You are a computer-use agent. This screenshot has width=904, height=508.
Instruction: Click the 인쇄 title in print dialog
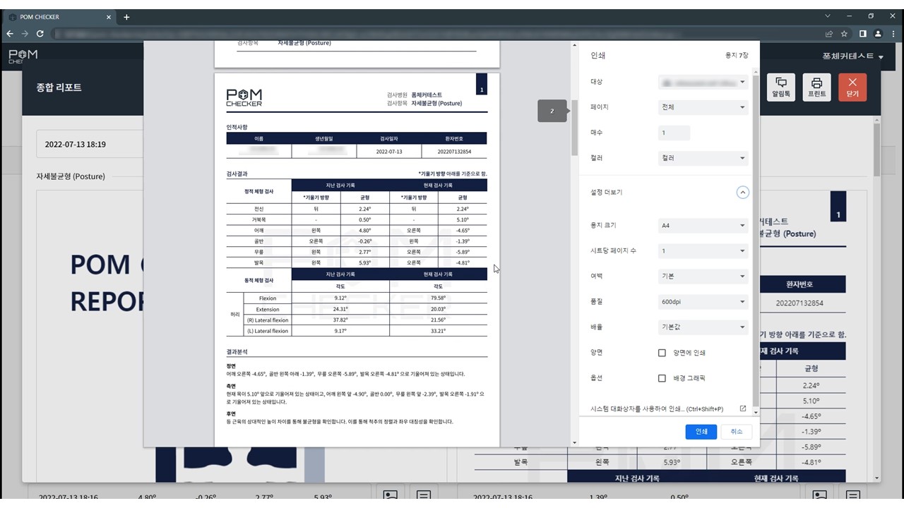597,55
